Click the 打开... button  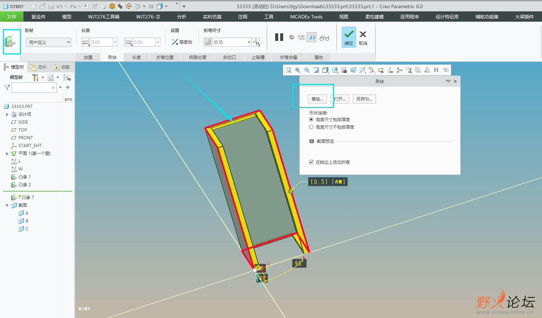click(340, 99)
